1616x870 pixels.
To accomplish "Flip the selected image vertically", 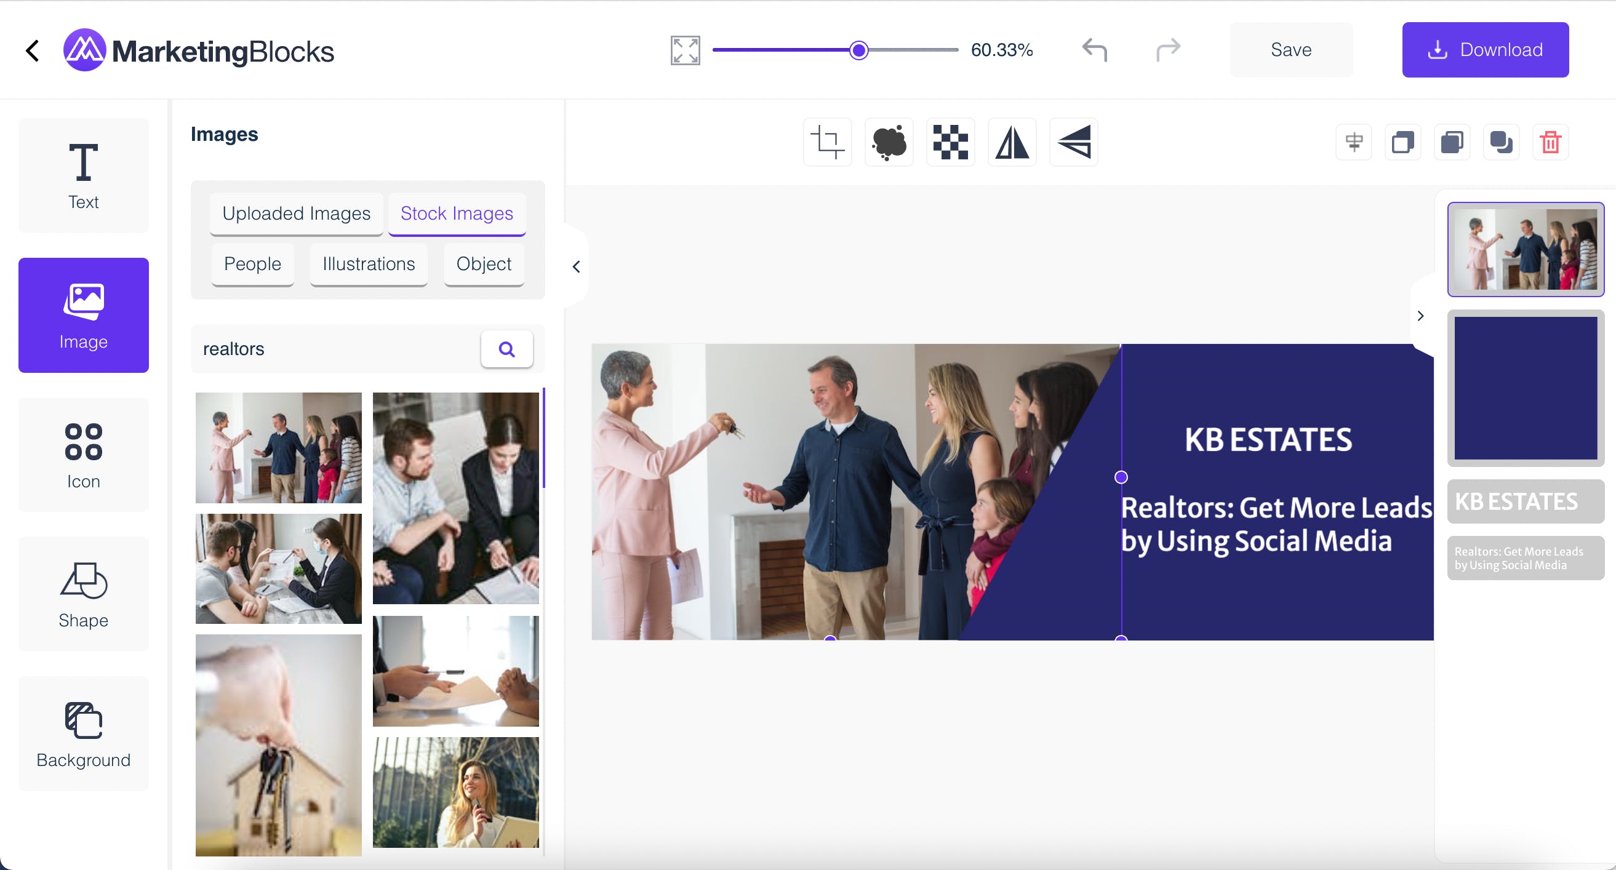I will [1073, 142].
